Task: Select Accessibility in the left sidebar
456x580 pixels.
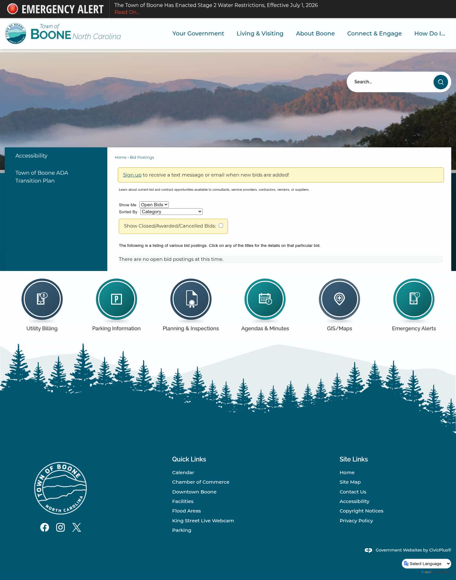Action: pos(31,156)
